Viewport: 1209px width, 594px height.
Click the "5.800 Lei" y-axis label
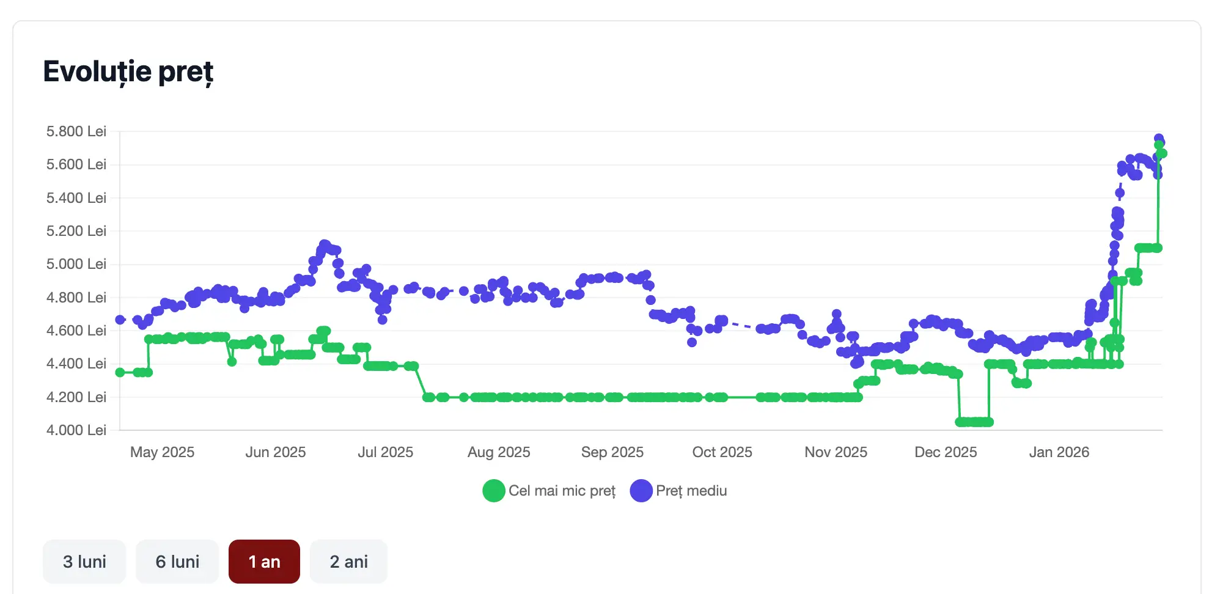(x=76, y=131)
